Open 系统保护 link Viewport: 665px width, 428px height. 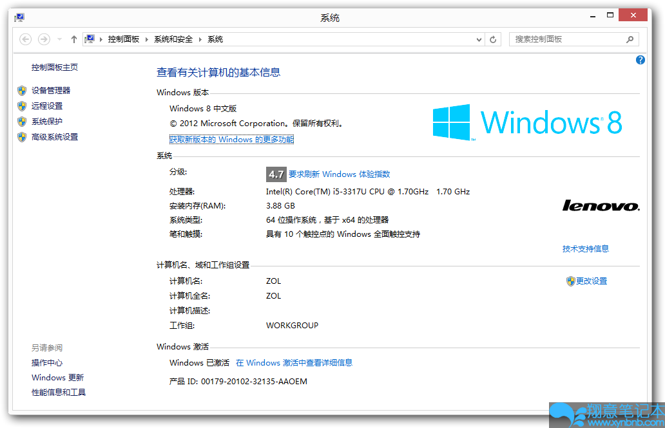pyautogui.click(x=47, y=122)
